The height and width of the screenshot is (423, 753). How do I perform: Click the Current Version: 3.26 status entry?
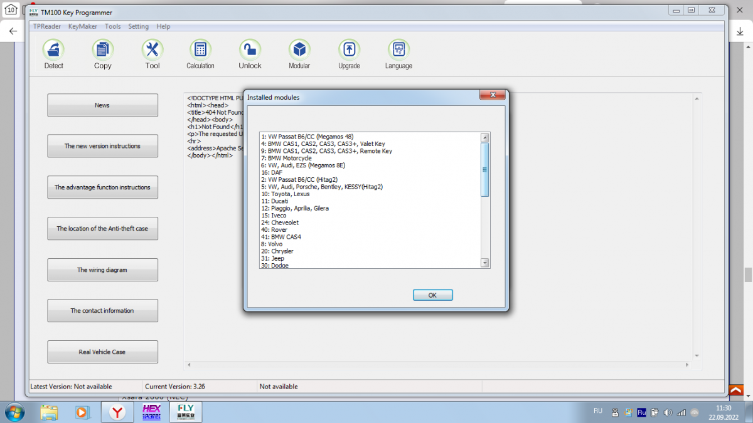pos(175,387)
